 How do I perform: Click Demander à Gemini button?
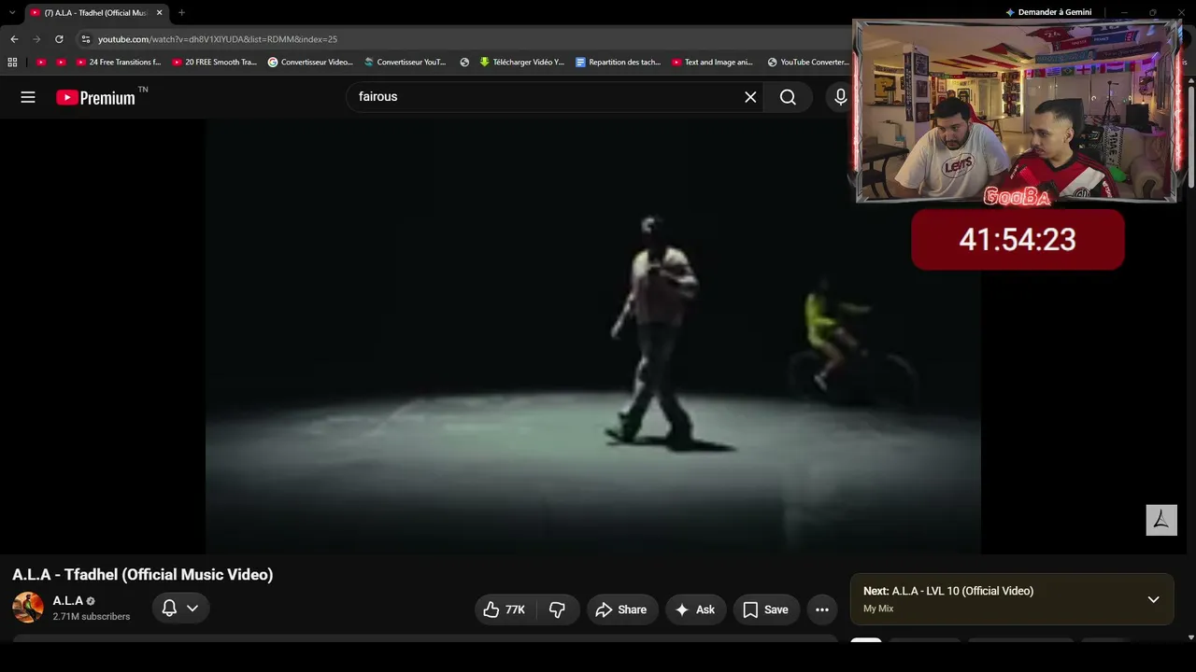pos(1048,12)
